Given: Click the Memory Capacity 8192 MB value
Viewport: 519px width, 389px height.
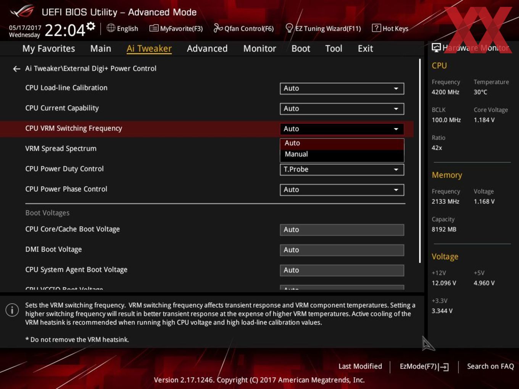Looking at the screenshot, I should point(444,229).
